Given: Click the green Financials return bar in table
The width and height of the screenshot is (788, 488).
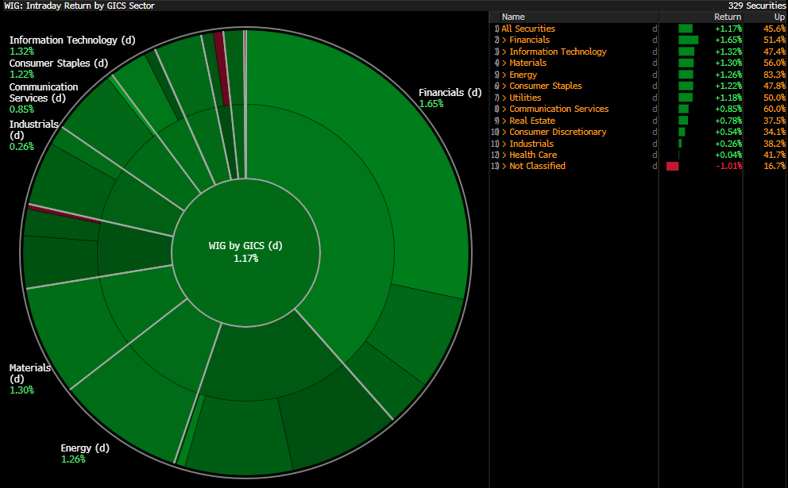Looking at the screenshot, I should tap(688, 40).
